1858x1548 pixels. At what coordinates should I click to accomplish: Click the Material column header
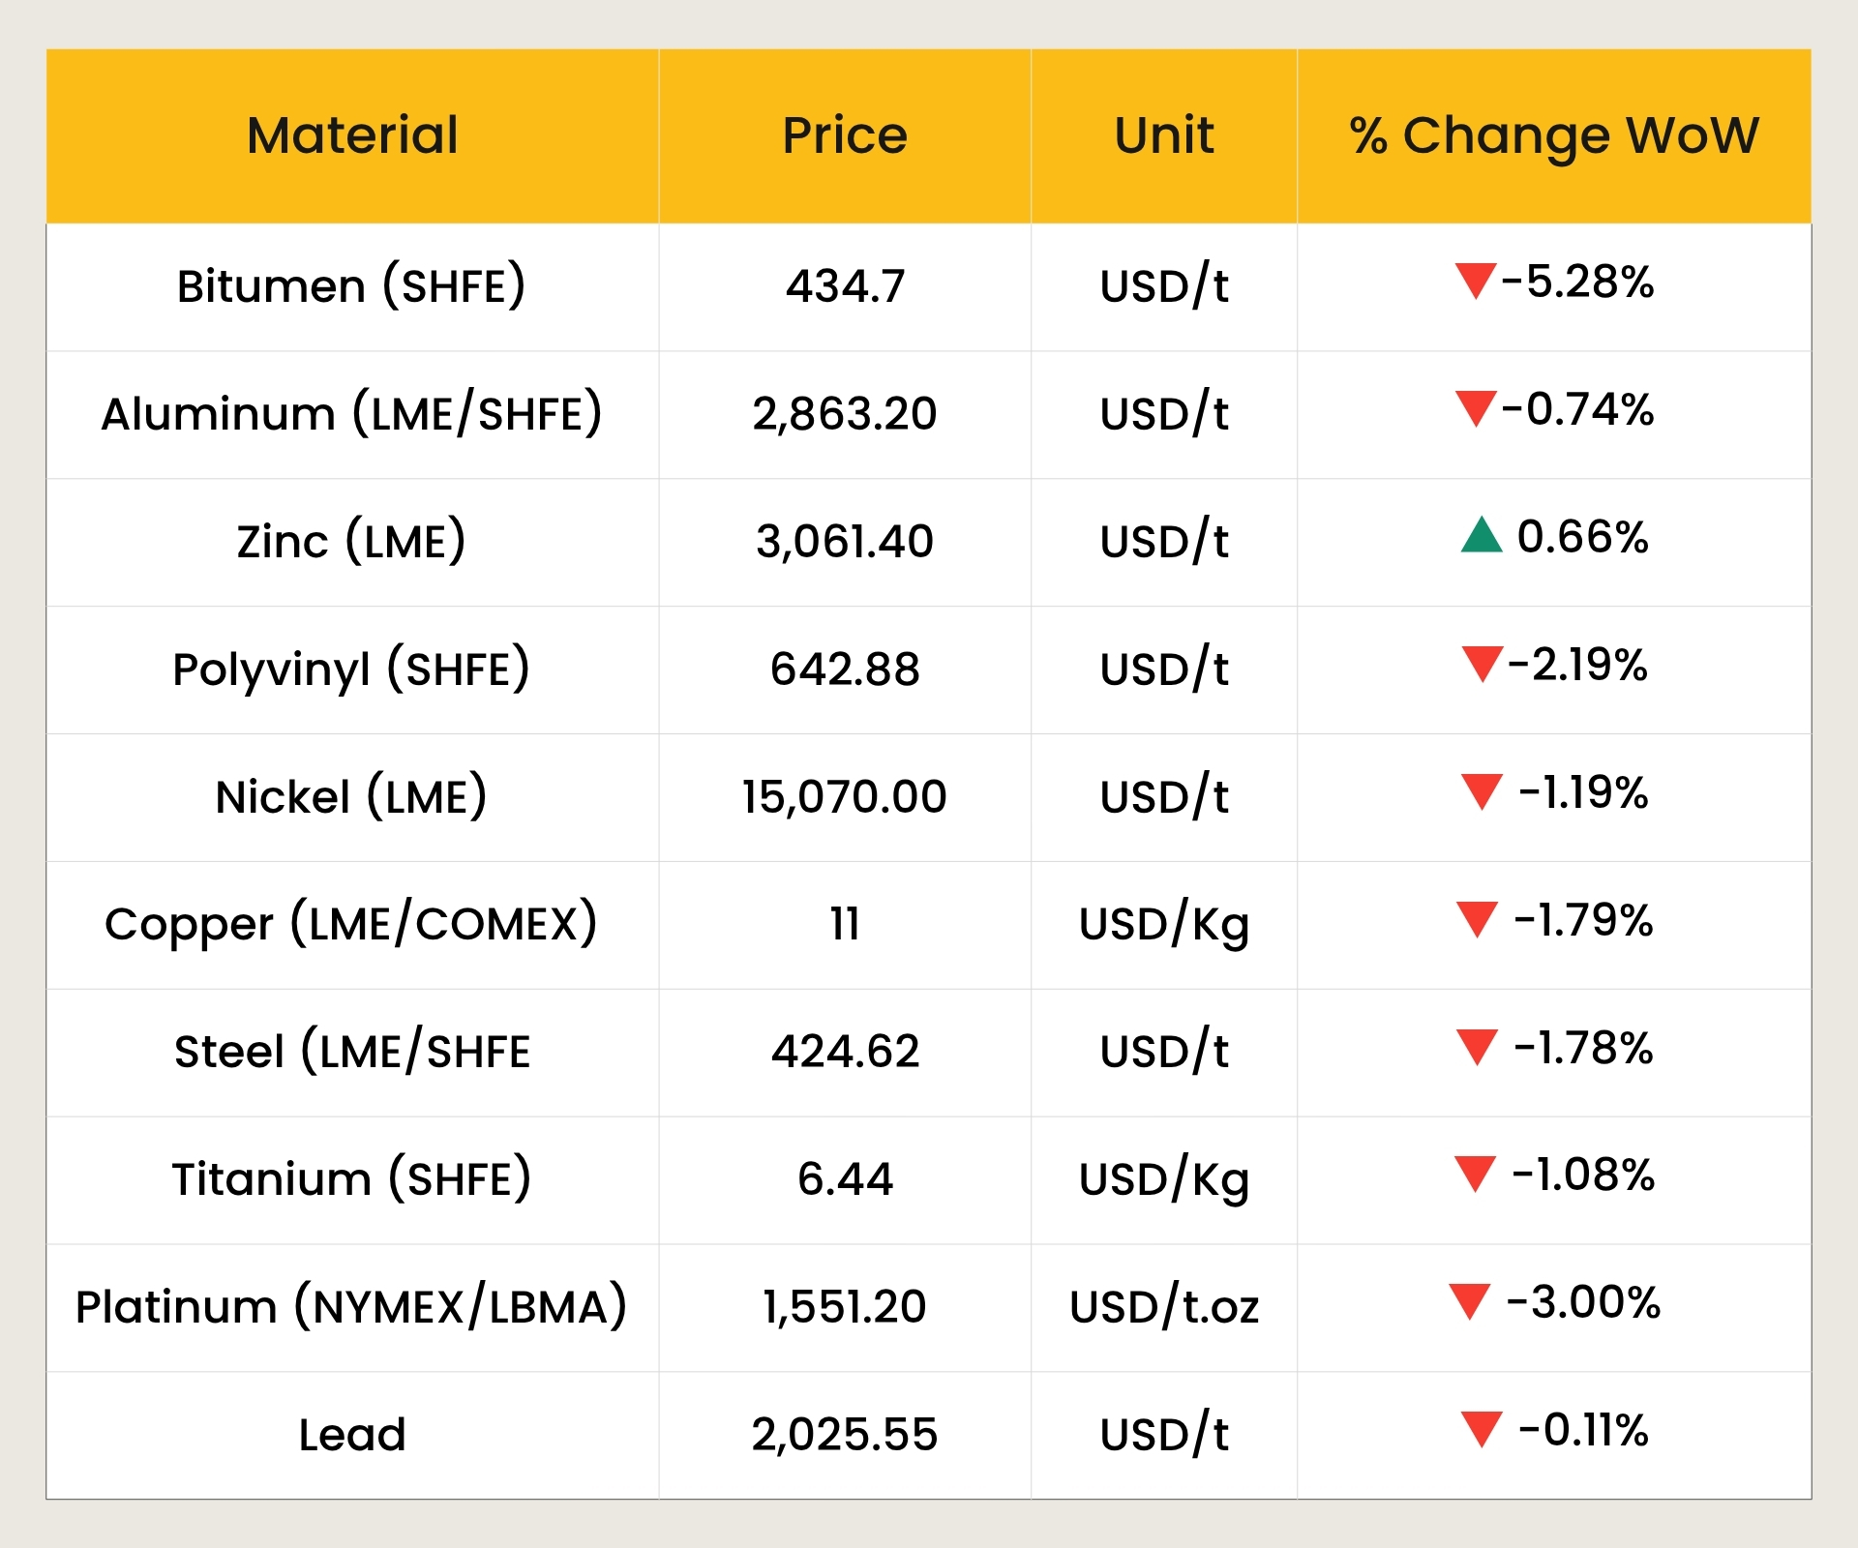pos(352,135)
